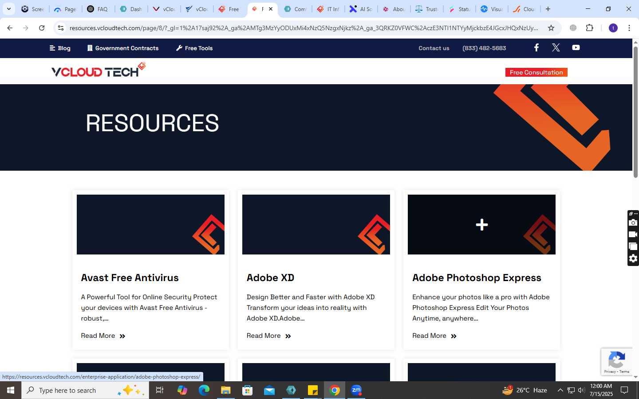Viewport: 639px width, 399px height.
Task: Click the Windows taskbar search box
Action: [x=85, y=390]
